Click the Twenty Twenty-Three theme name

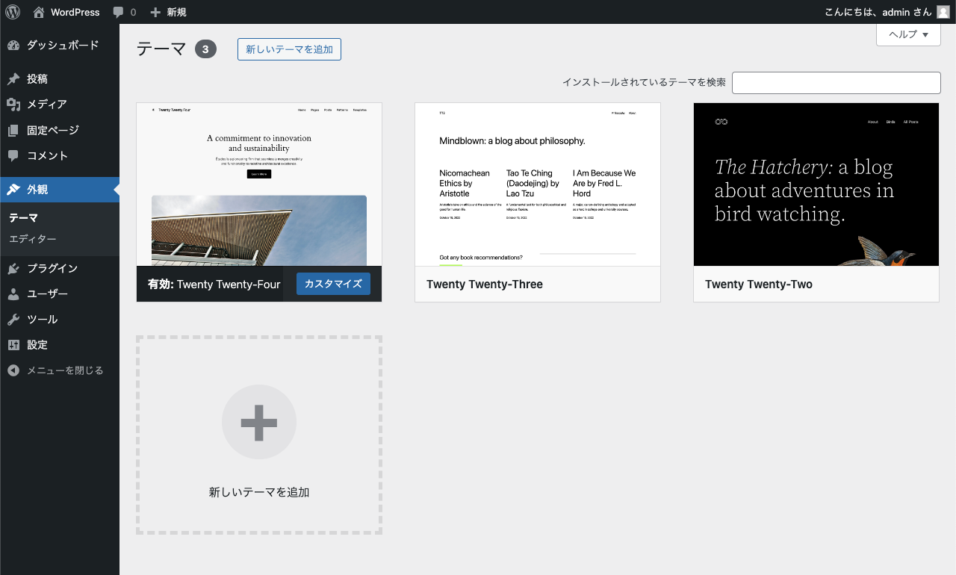tap(485, 285)
